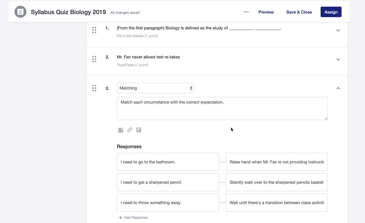Click the Preview link
Screen dimensions: 365x223
(x=266, y=12)
